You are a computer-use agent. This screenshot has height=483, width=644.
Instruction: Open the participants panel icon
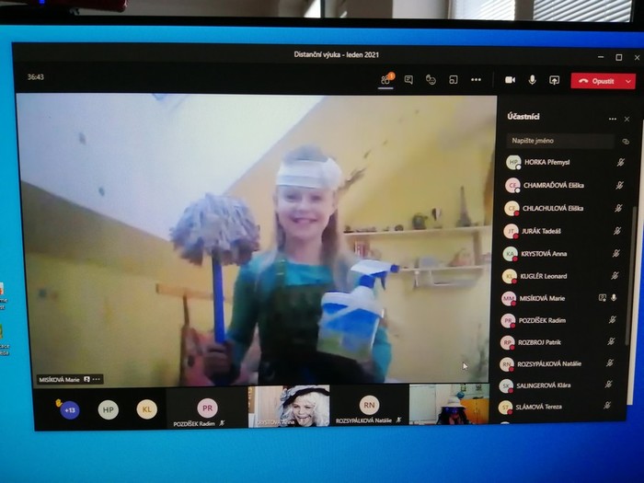coord(385,79)
